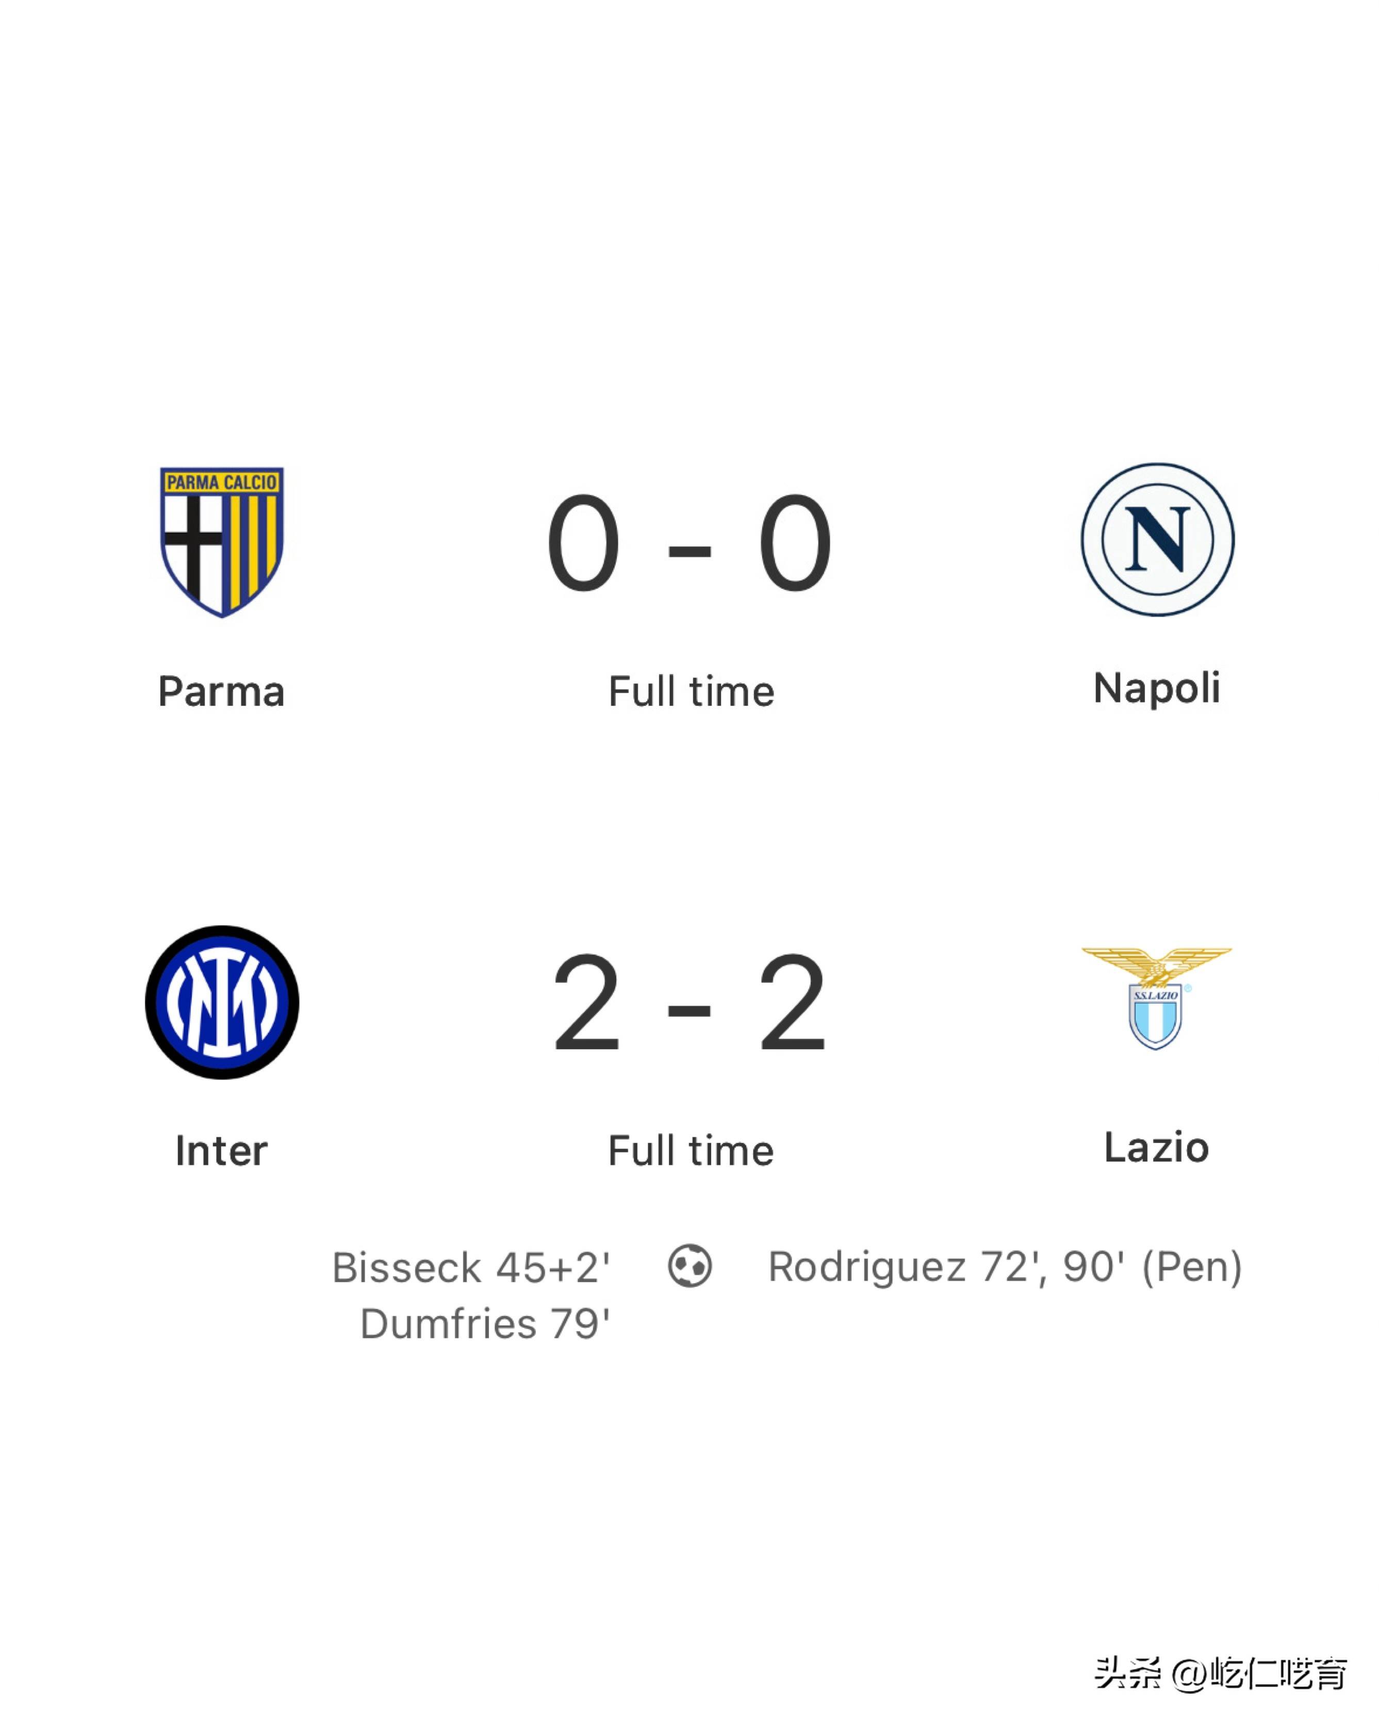Click the soccer ball goals icon
The image size is (1379, 1722).
(x=689, y=1266)
